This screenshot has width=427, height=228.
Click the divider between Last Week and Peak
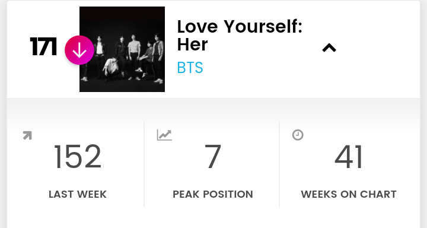point(144,164)
